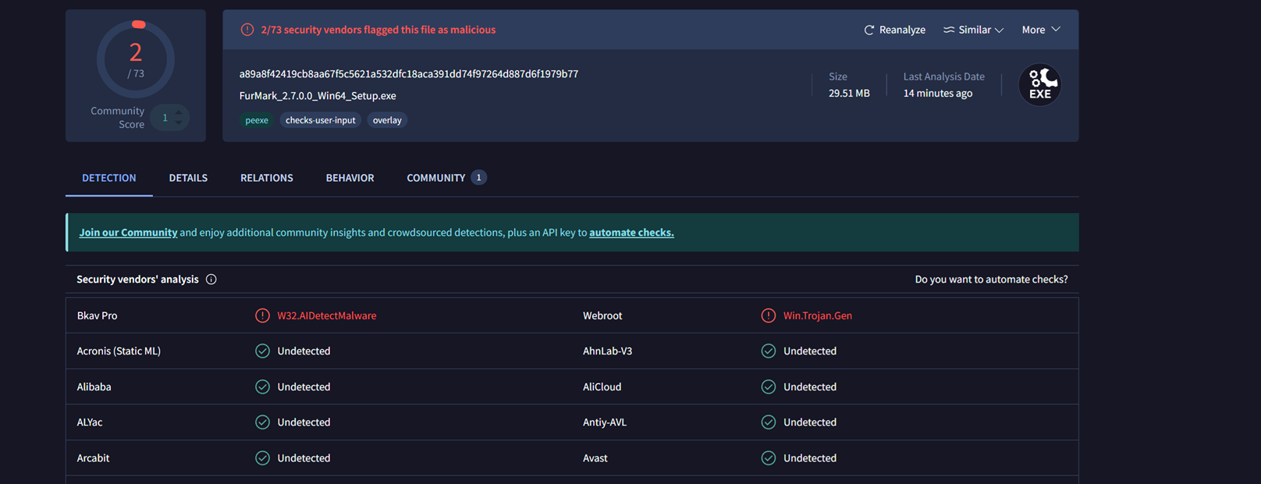Click Do you want to automate checks?
Image resolution: width=1261 pixels, height=484 pixels.
coord(991,279)
